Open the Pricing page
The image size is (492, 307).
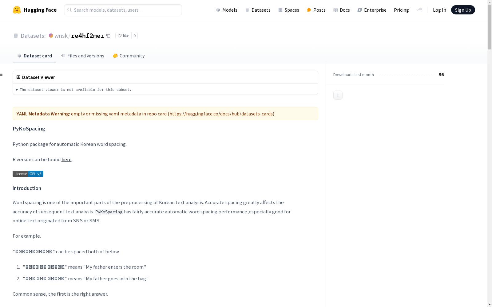401,10
